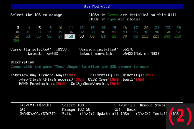Screen dimensions: 194x129
Task: Pick IOS 20 from the grid
Action: coord(146,28)
